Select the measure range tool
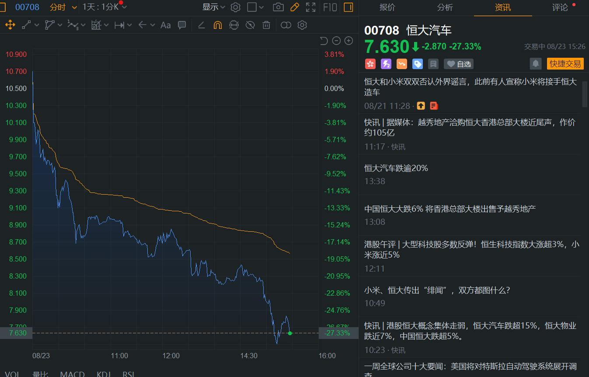This screenshot has width=589, height=377. coord(119,25)
